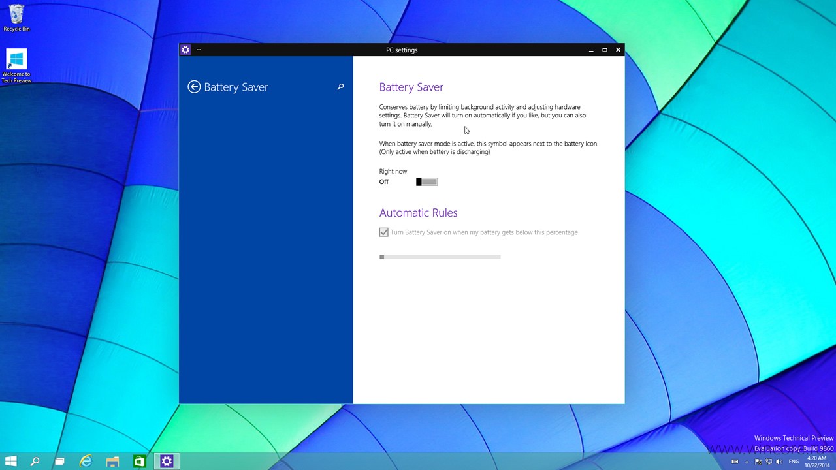Open the Store app on the taskbar
The width and height of the screenshot is (836, 470).
[x=139, y=462]
